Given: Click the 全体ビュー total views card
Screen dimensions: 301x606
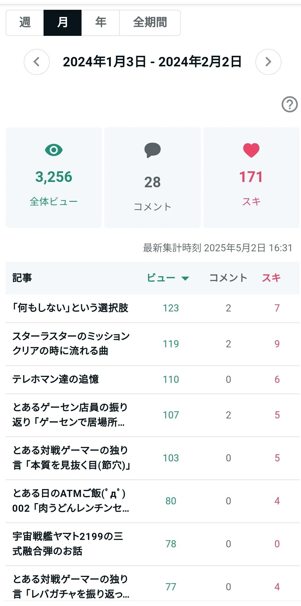Looking at the screenshot, I should 54,178.
